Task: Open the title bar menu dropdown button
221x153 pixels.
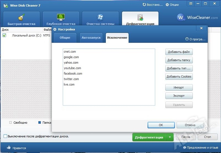Action: click(191, 4)
